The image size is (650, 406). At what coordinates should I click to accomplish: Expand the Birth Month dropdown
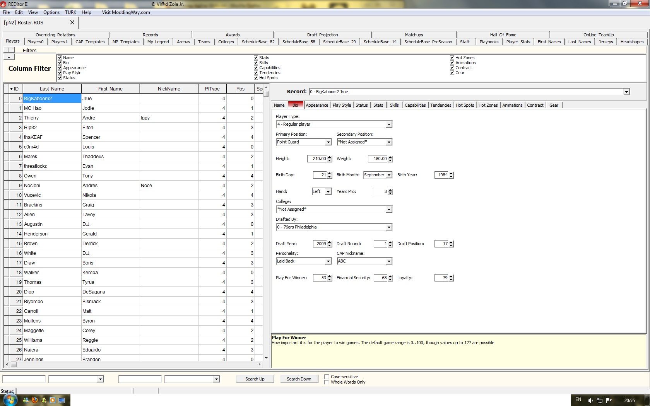[389, 175]
